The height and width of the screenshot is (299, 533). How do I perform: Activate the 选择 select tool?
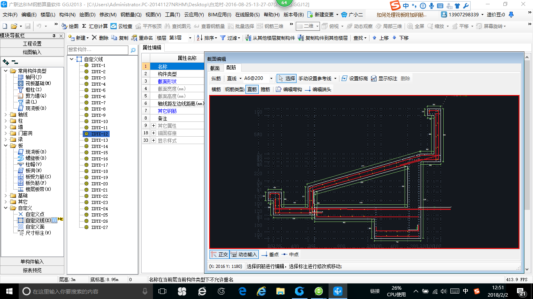[286, 78]
